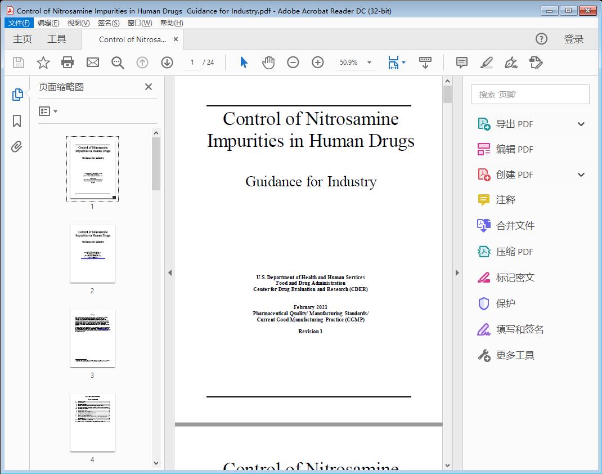Screen dimensions: 602x474
Task: Open page thumbnails panel icon
Action: click(17, 94)
